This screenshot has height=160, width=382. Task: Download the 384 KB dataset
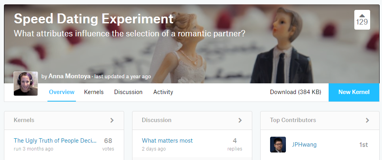click(295, 92)
